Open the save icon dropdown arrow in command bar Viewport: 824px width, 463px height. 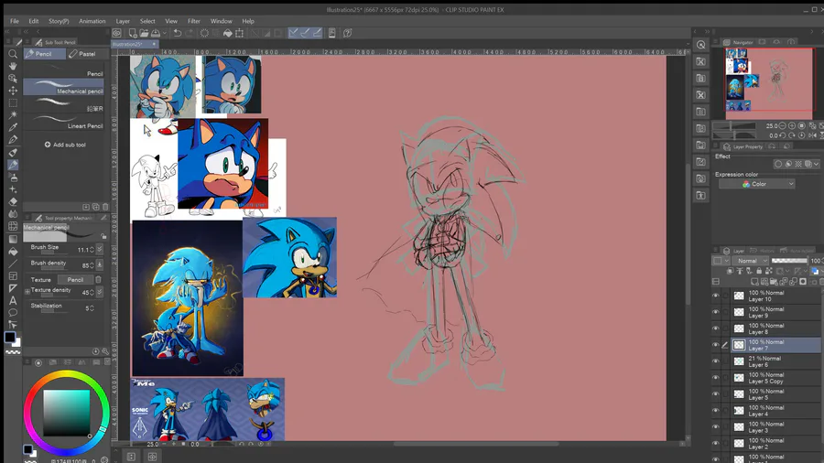point(165,33)
